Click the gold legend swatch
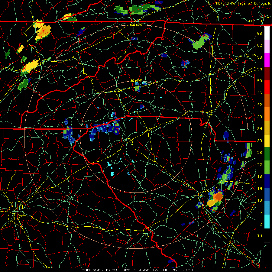Screen dimensions: 272x272 [x=267, y=128]
